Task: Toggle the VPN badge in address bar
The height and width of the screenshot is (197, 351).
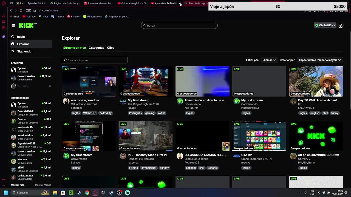Action: [x=28, y=10]
